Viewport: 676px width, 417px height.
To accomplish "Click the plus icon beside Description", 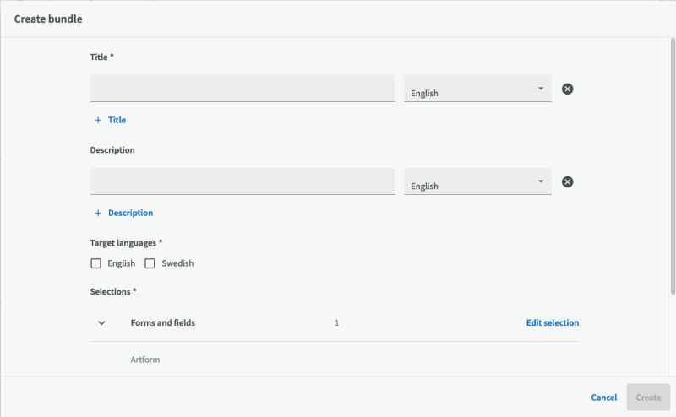I will [x=98, y=213].
